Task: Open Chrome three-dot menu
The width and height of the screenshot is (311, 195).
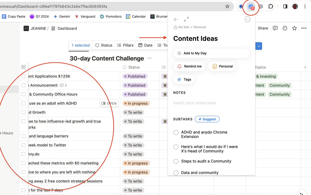Action: [x=305, y=6]
